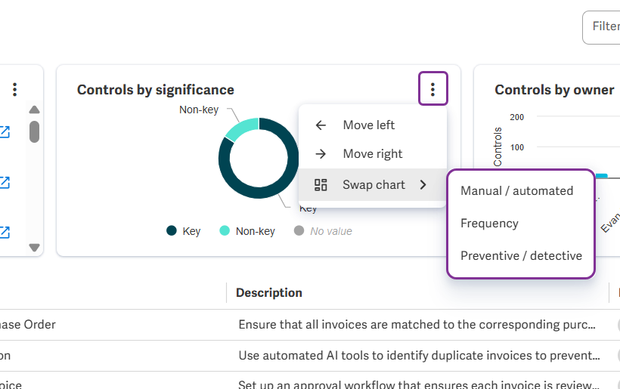
Task: Choose Manual / automated chart option
Action: click(x=517, y=191)
